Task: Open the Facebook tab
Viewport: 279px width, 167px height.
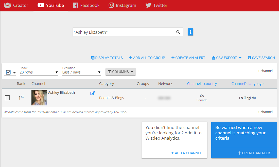Action: [x=86, y=5]
